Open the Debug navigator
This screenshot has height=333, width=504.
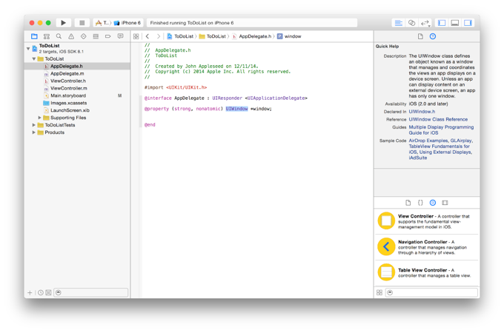coord(96,36)
